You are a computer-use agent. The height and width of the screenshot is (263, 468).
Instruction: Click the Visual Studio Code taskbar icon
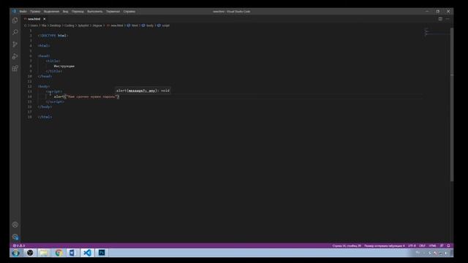87,253
